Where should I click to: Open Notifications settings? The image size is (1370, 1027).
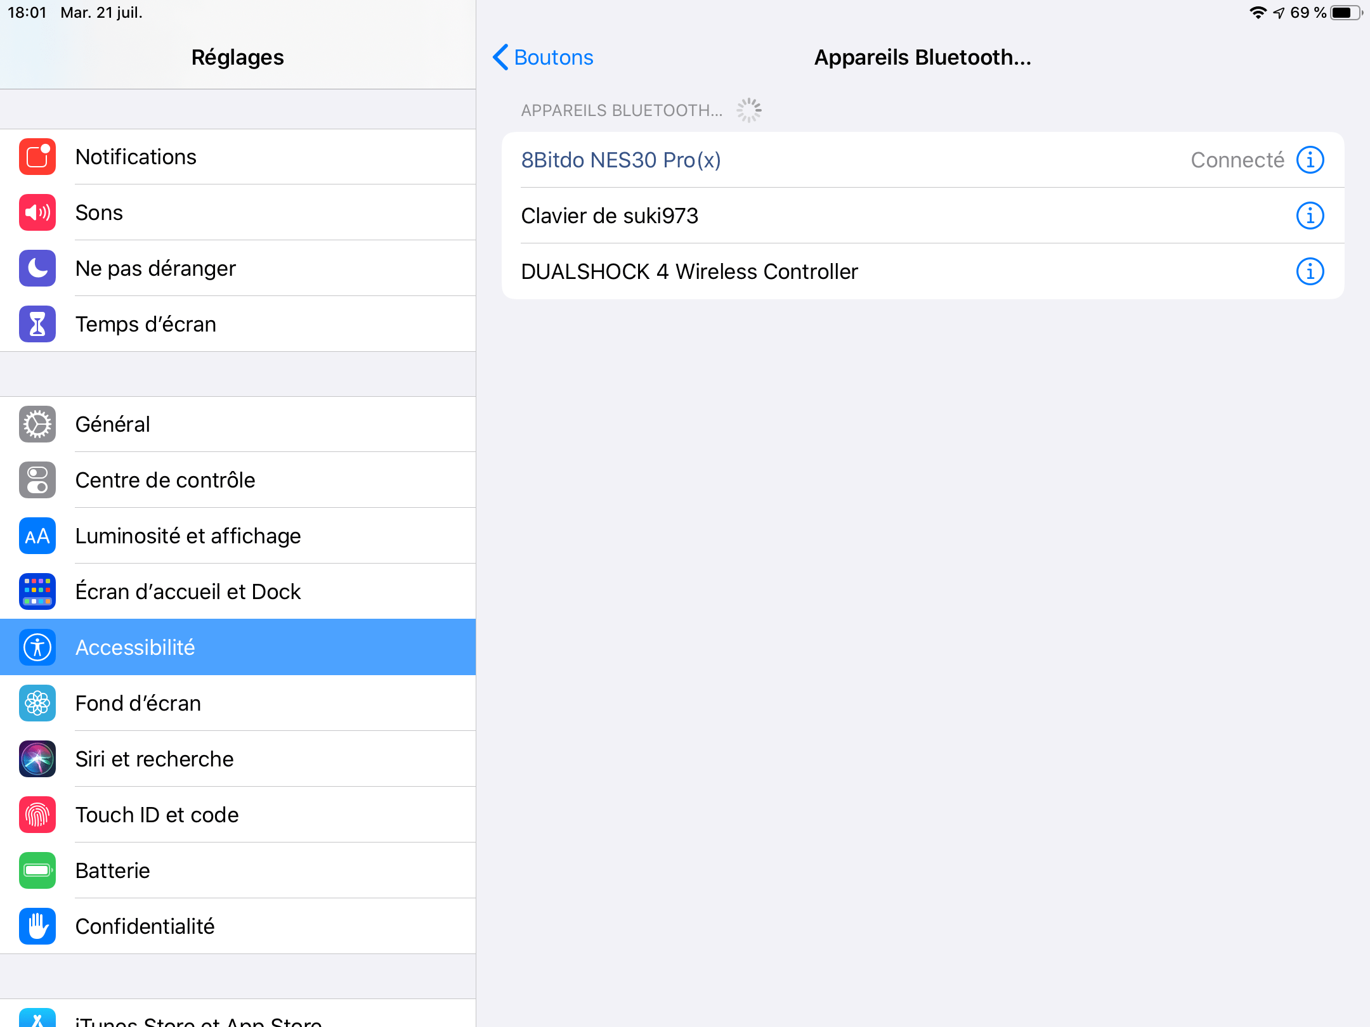click(238, 157)
